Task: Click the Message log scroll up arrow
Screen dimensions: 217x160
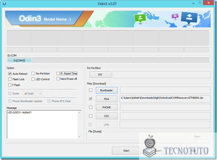Action: click(79, 113)
